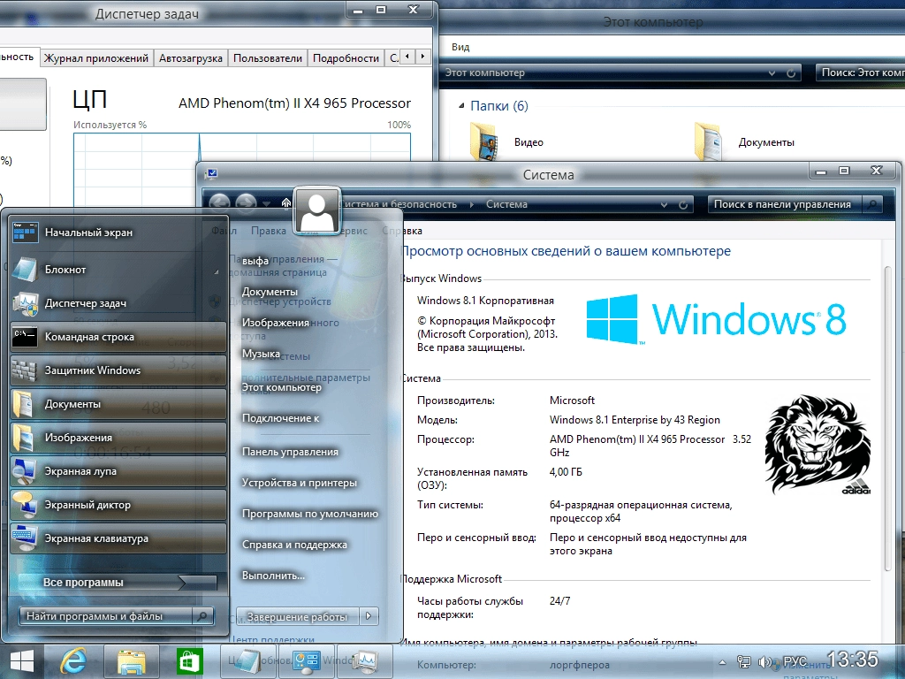
Task: Click Поиск в панели управления field
Action: pyautogui.click(x=785, y=204)
